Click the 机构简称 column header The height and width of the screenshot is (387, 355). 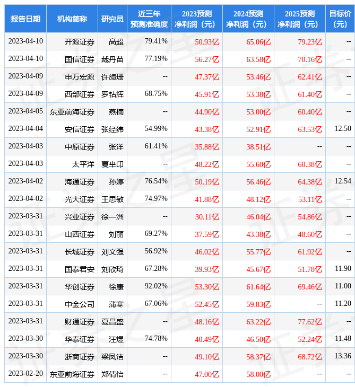click(x=72, y=19)
